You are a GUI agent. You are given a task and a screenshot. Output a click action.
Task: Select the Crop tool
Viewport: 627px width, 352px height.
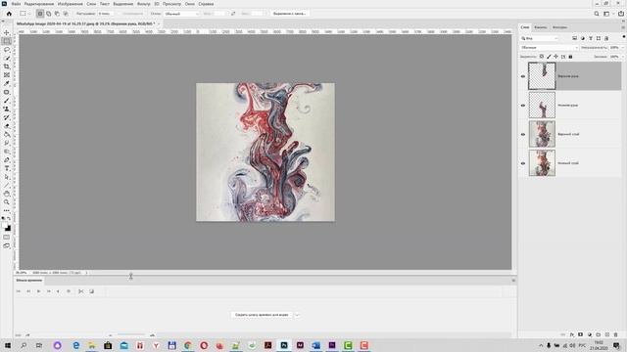click(x=7, y=66)
